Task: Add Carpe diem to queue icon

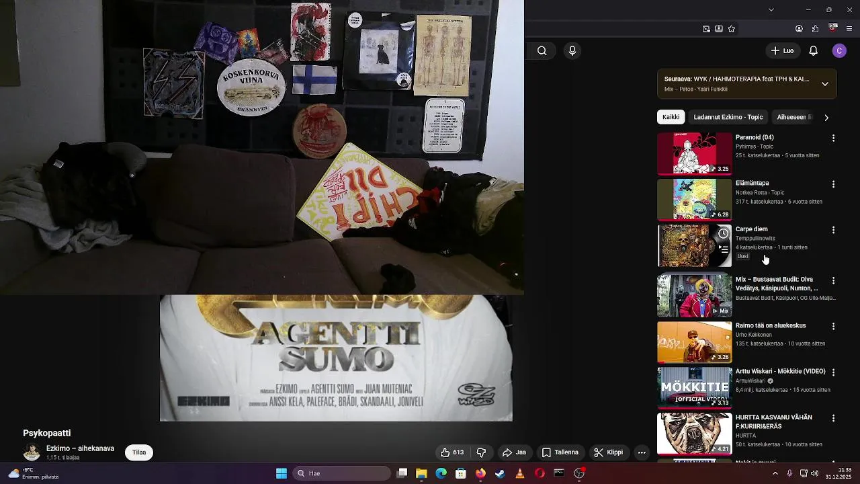Action: pyautogui.click(x=723, y=249)
